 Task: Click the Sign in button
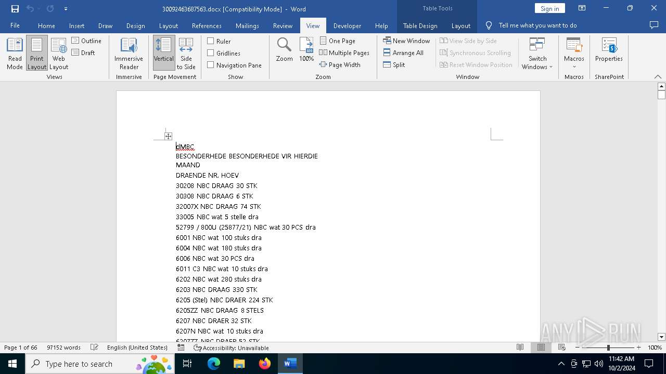pos(549,8)
